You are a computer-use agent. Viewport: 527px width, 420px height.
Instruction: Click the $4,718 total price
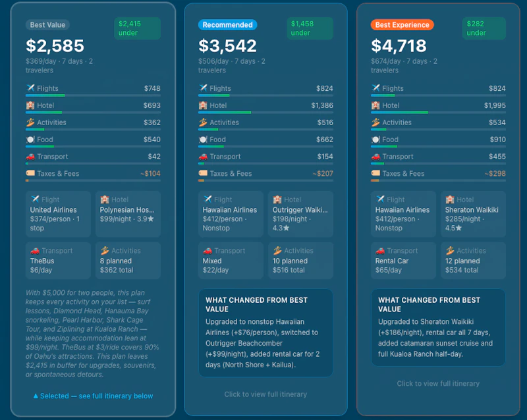399,45
